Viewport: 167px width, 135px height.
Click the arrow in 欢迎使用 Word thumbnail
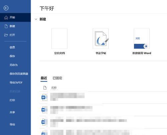click(146, 46)
